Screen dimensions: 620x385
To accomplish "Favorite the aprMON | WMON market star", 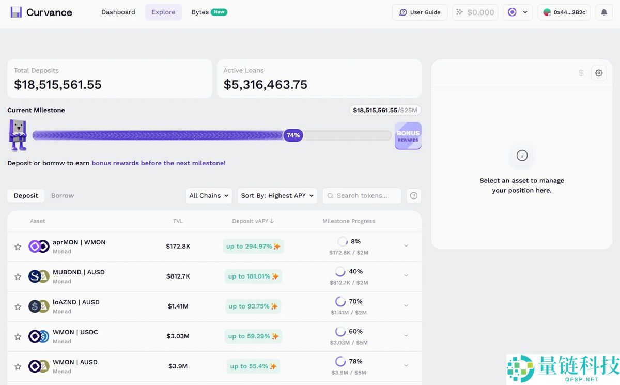I will (18, 247).
